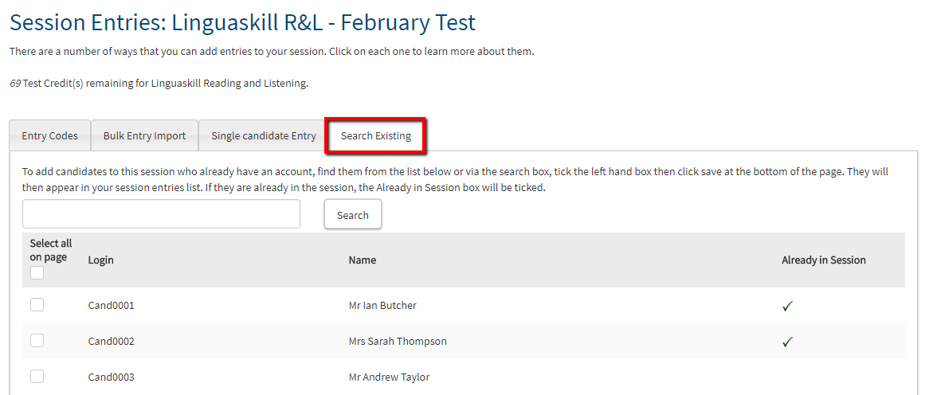Click the candidate search text box
This screenshot has width=933, height=395.
point(161,214)
